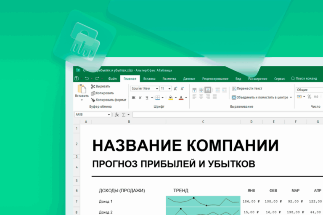323x215 pixels.
Task: Open the Courier New font name dropdown
Action: [x=157, y=89]
